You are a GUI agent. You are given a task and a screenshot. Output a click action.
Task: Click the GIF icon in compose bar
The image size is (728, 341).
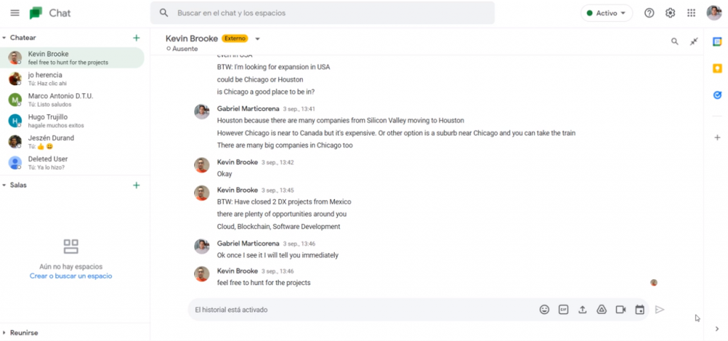tap(563, 310)
